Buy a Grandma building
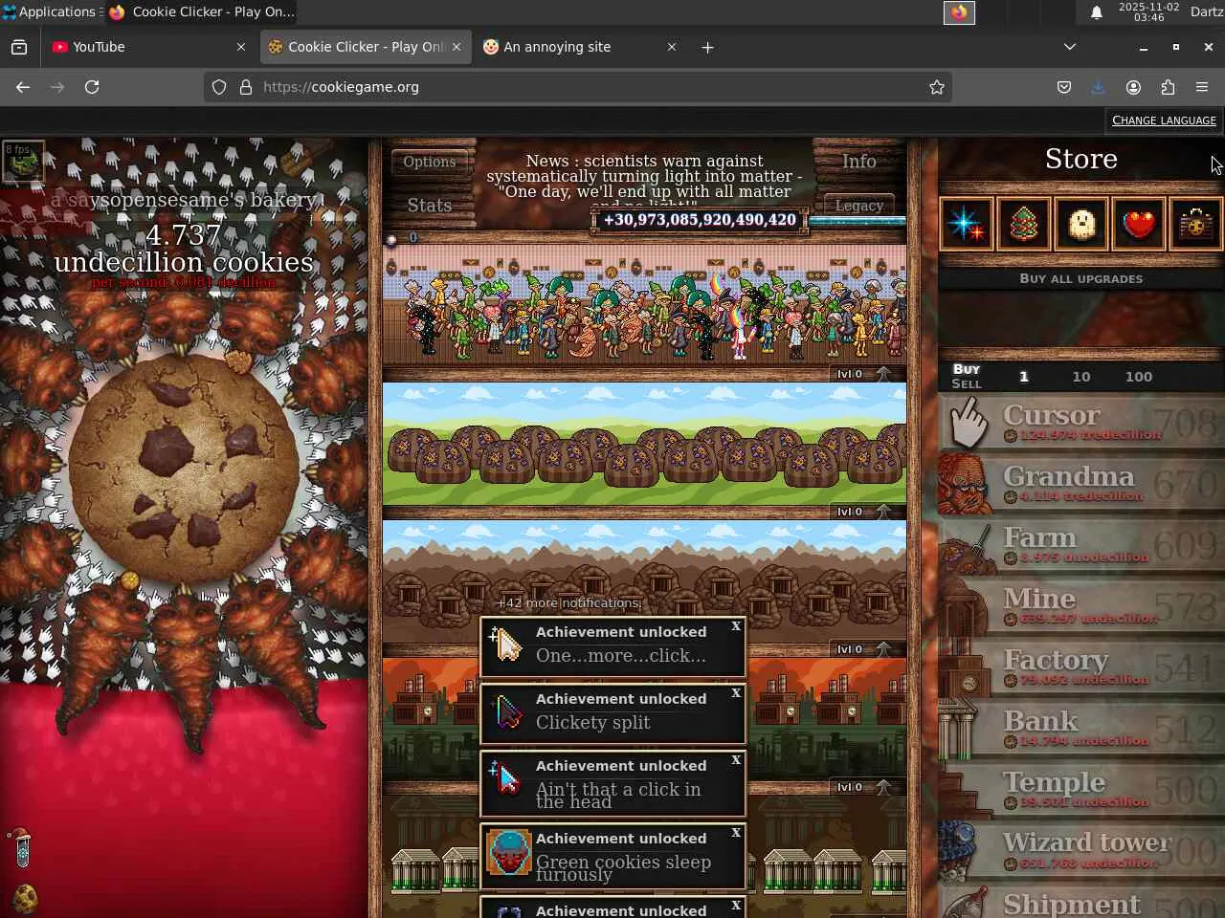Image resolution: width=1225 pixels, height=918 pixels. point(1081,484)
